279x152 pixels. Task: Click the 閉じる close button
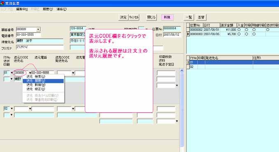(151, 17)
